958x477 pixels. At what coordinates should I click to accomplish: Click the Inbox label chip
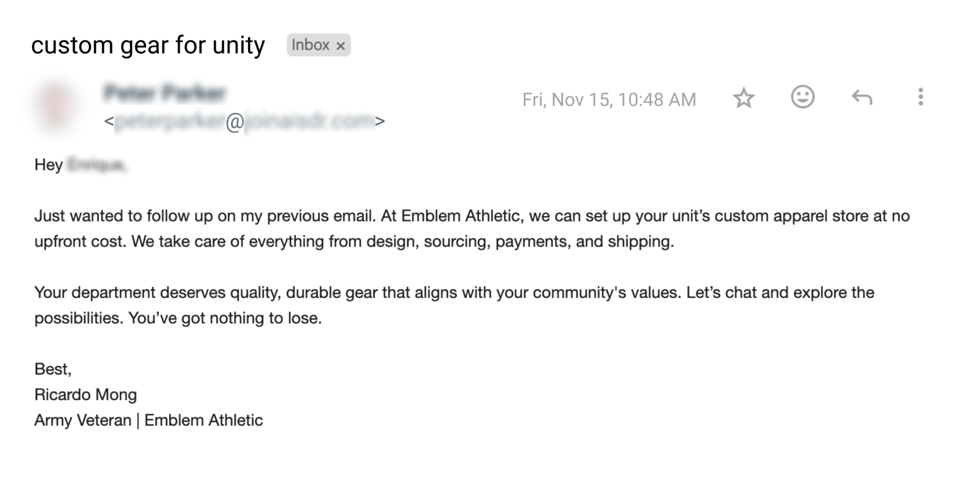(310, 45)
